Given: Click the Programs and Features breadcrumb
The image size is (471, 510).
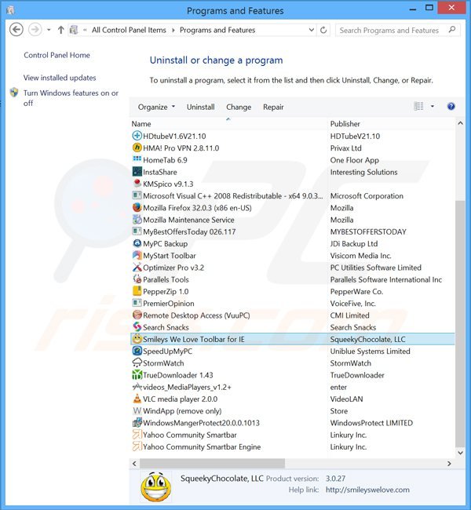Looking at the screenshot, I should 217,30.
